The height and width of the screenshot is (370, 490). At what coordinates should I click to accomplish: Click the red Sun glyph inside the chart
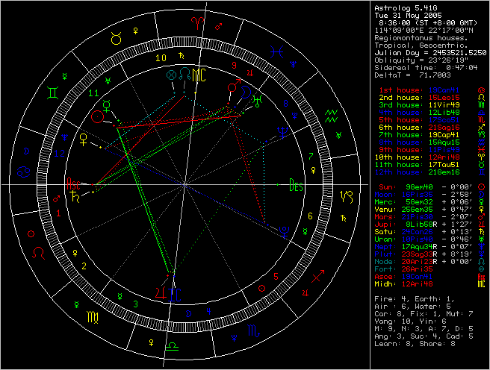click(96, 116)
